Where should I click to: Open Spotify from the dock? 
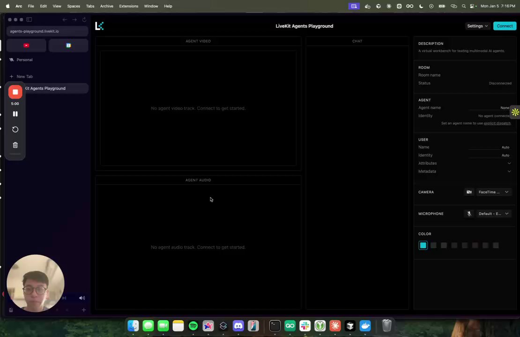193,326
